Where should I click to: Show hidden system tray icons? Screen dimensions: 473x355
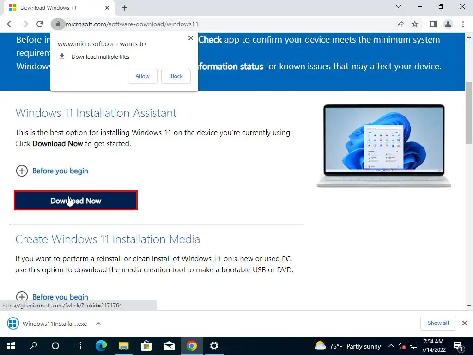point(391,346)
